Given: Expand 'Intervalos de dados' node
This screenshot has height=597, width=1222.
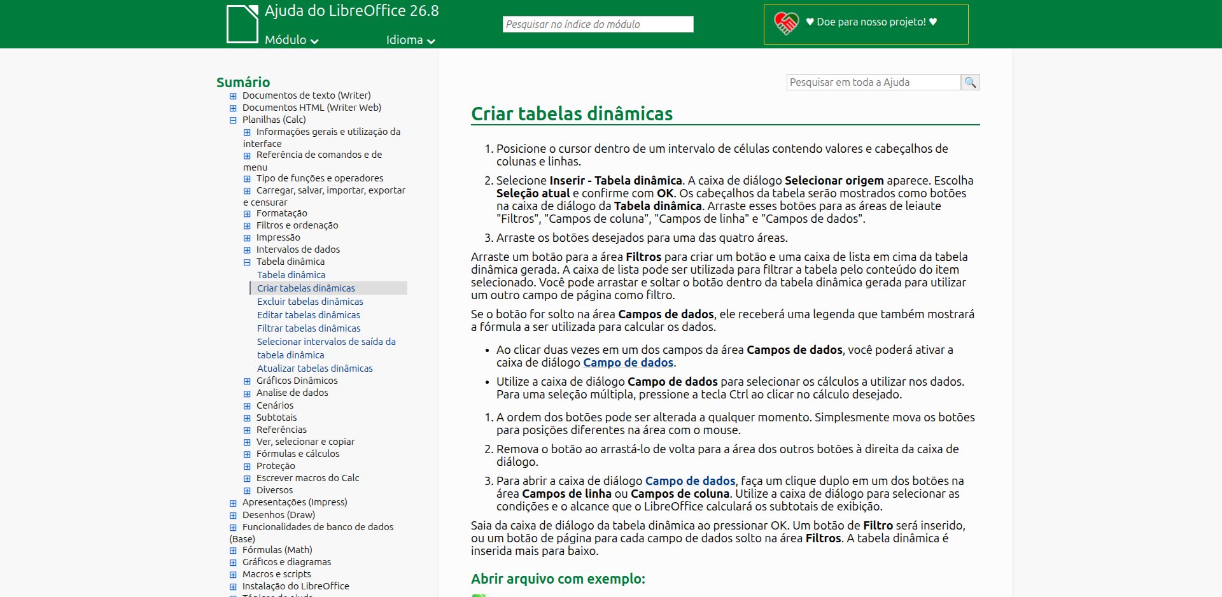Looking at the screenshot, I should 247,250.
